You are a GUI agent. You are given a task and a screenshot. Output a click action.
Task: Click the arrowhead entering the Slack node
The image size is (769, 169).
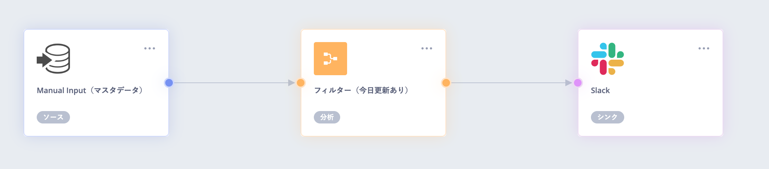568,83
